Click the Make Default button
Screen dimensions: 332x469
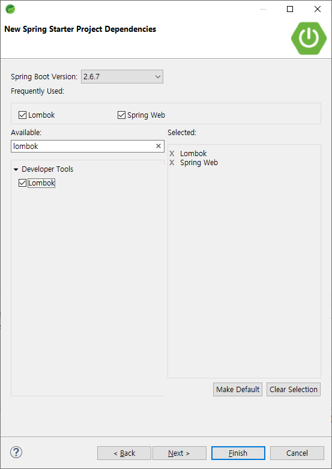click(x=238, y=390)
